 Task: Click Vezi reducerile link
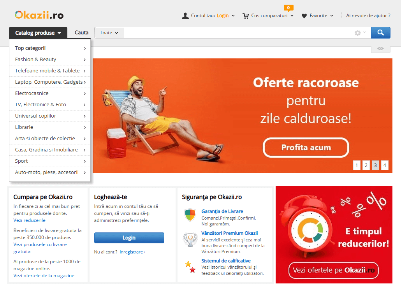pyautogui.click(x=30, y=220)
